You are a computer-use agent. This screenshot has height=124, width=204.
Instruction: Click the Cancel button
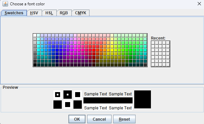pyautogui.click(x=99, y=119)
